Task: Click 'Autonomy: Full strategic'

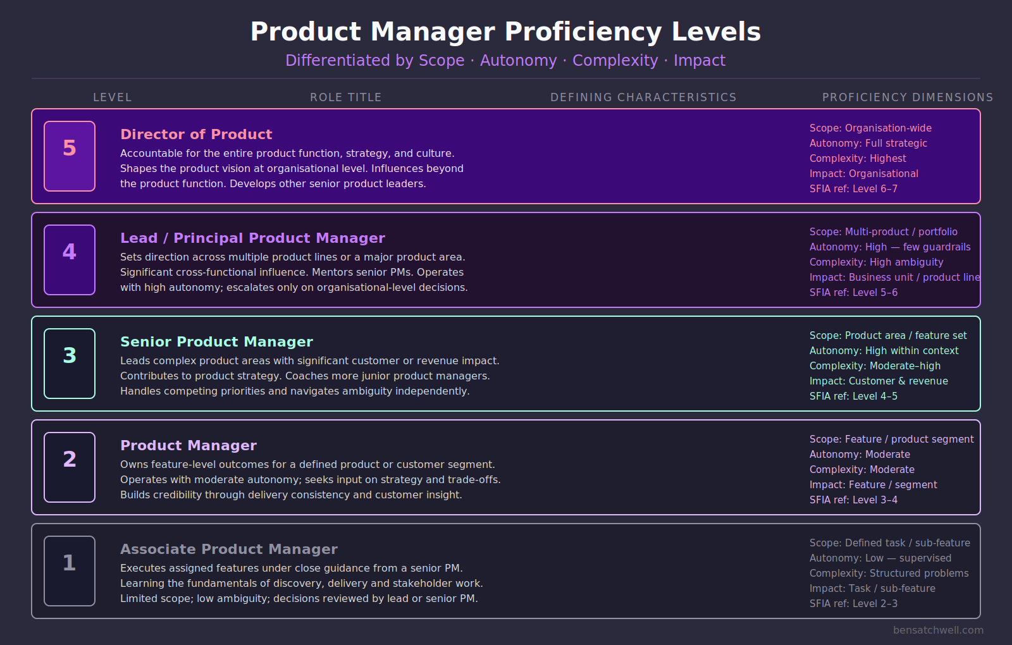Action: 868,144
